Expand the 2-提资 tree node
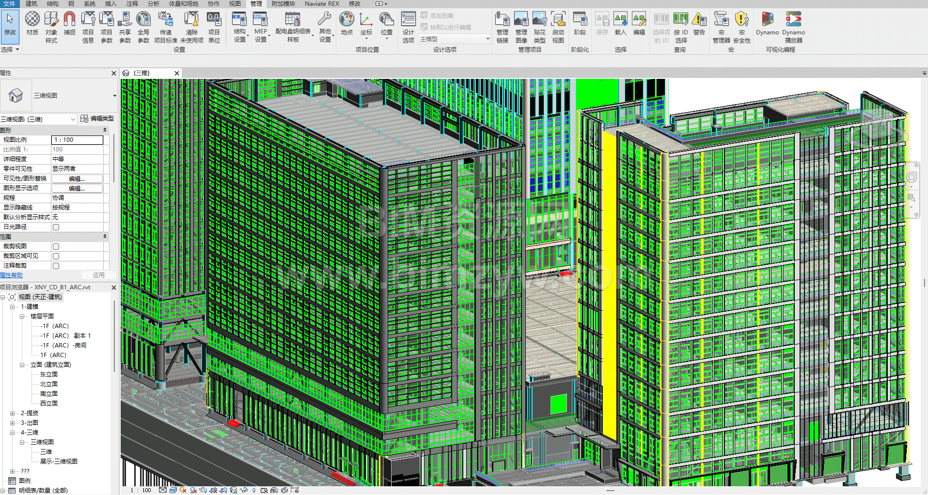This screenshot has height=495, width=928. pos(13,413)
